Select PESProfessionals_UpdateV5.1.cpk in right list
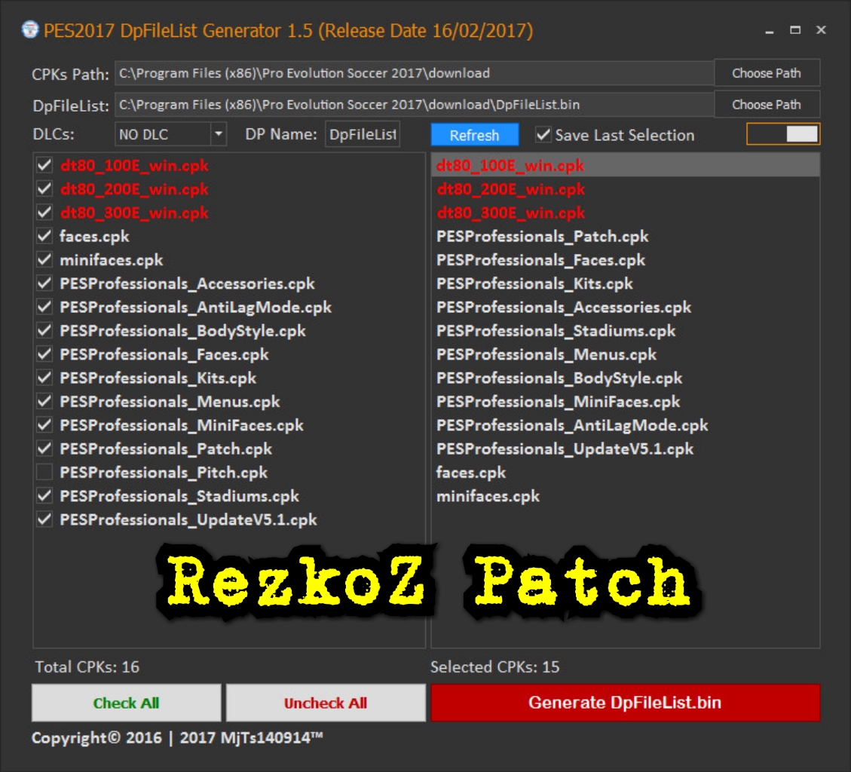 click(625, 449)
